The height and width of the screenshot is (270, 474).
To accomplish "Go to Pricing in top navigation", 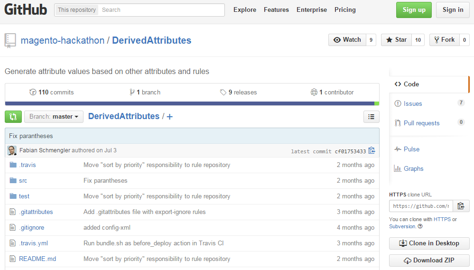I will click(x=345, y=9).
